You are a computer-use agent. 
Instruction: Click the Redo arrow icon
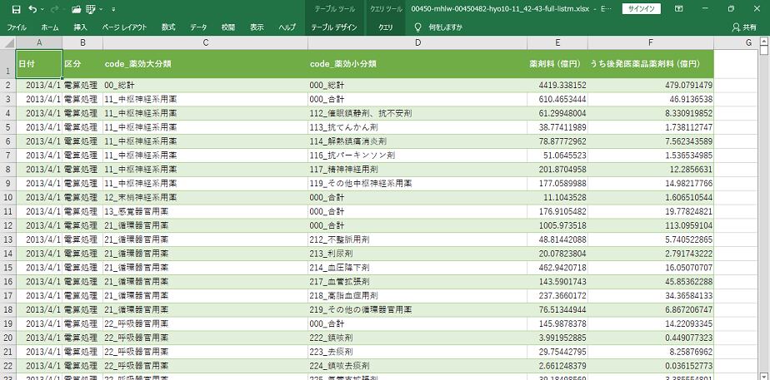[x=54, y=9]
